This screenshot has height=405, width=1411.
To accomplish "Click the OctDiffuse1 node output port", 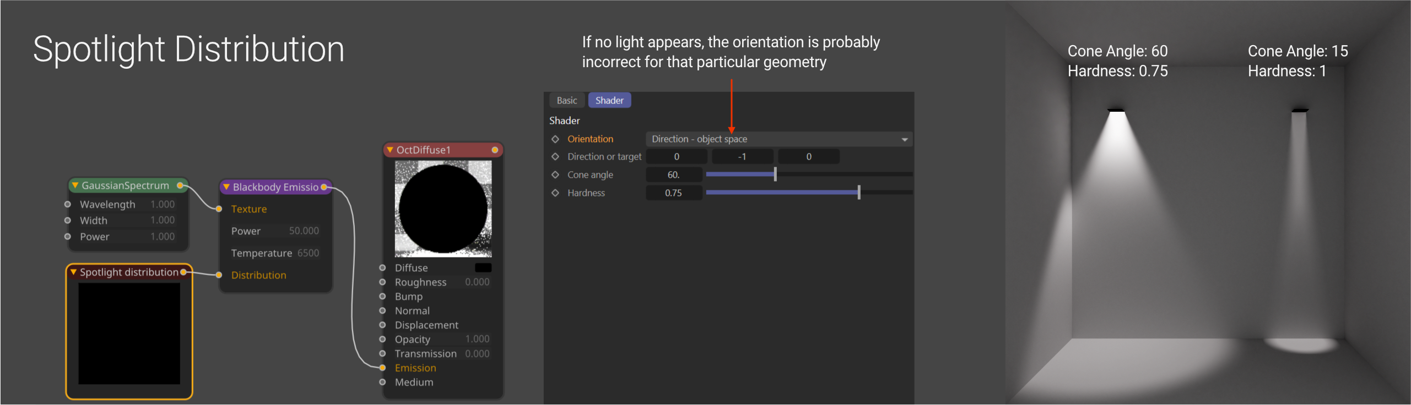I will (x=495, y=150).
